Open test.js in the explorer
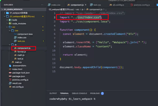Image resolution: width=158 pixels, height=106 pixels. [x=20, y=59]
